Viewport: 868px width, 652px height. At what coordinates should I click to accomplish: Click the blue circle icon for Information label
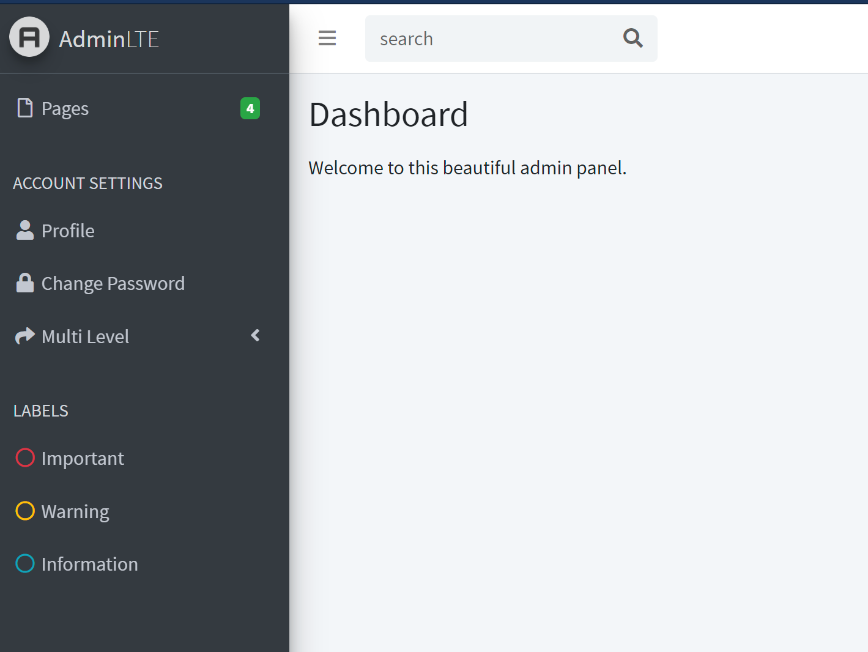24,563
